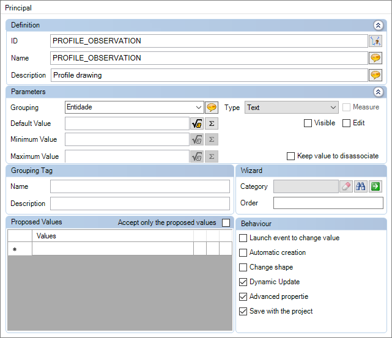Click green arrow icon in Wizard
392x338 pixels.
pos(375,186)
